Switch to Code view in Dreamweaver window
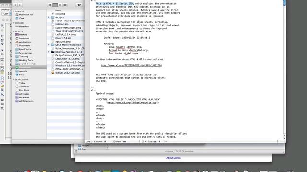 (x=6, y=14)
